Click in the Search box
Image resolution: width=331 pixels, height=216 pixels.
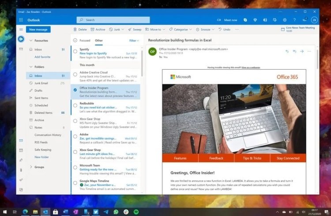[x=113, y=20]
